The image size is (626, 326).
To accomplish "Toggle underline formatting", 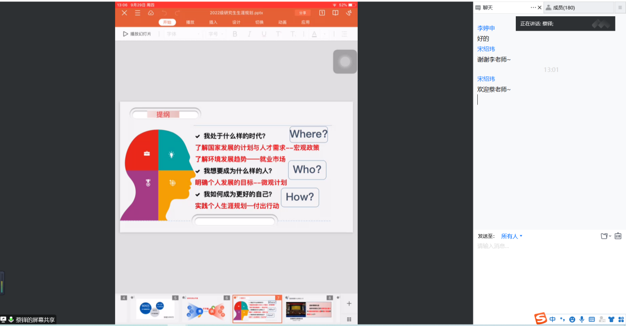I will click(264, 34).
